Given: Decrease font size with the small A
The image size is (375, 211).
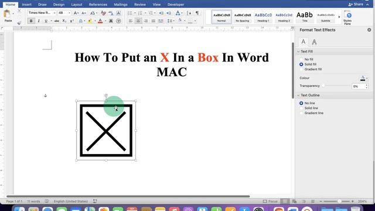Looking at the screenshot, I should 84,13.
